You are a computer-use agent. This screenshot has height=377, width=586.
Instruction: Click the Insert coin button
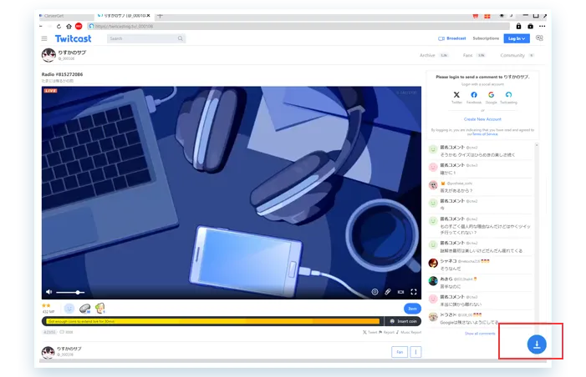(403, 321)
